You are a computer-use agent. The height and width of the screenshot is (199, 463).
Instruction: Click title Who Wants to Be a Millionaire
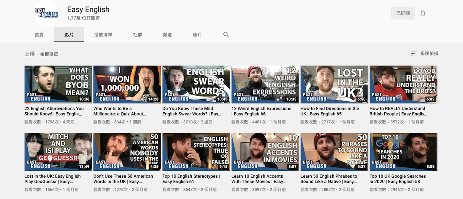pyautogui.click(x=120, y=111)
